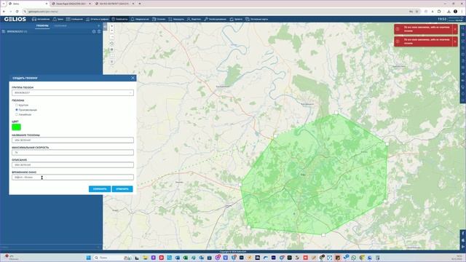Screen dimensions: 466x262
Task: Open the Windows Start menu
Action: pyautogui.click(x=88, y=258)
